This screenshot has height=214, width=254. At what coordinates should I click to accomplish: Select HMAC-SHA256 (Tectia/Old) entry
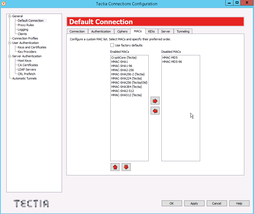tap(129, 83)
